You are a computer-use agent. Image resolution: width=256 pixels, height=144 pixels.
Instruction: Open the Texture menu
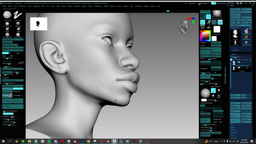point(125,6)
